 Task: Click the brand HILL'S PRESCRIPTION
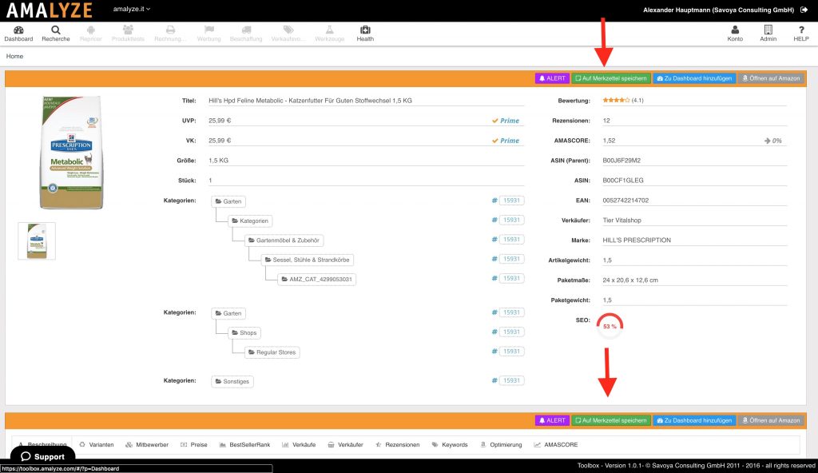pyautogui.click(x=637, y=240)
